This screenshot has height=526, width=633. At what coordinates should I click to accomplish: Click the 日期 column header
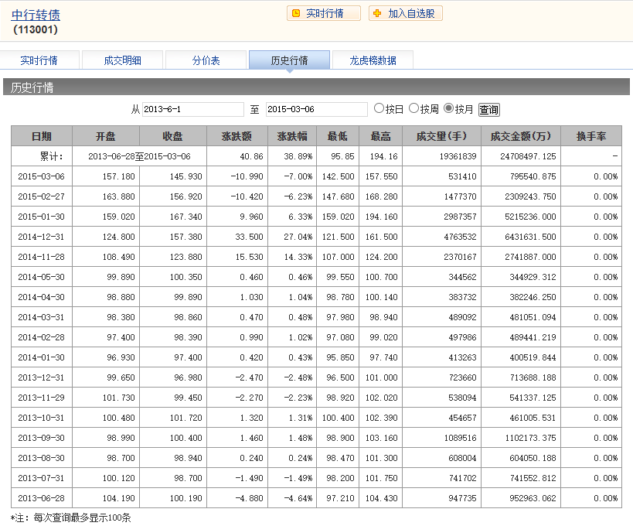[42, 136]
